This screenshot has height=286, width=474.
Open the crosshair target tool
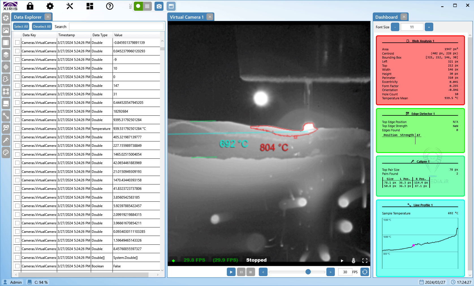(6, 67)
